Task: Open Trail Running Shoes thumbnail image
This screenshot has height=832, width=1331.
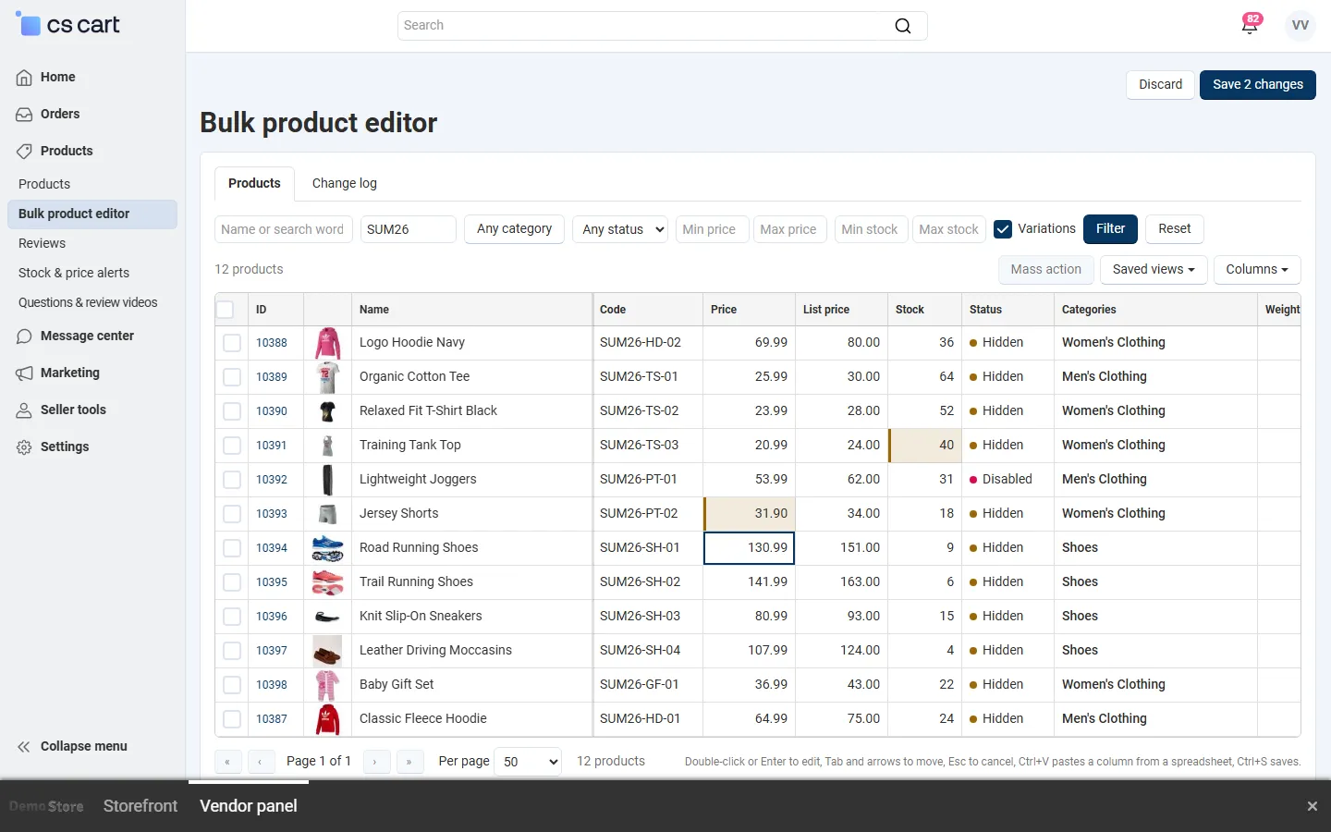Action: (x=327, y=582)
